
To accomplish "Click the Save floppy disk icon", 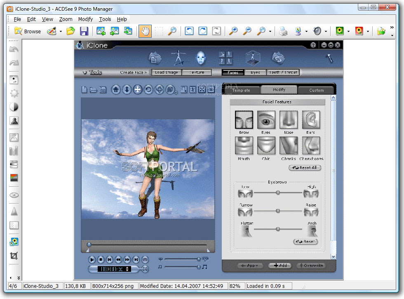I will [x=84, y=31].
